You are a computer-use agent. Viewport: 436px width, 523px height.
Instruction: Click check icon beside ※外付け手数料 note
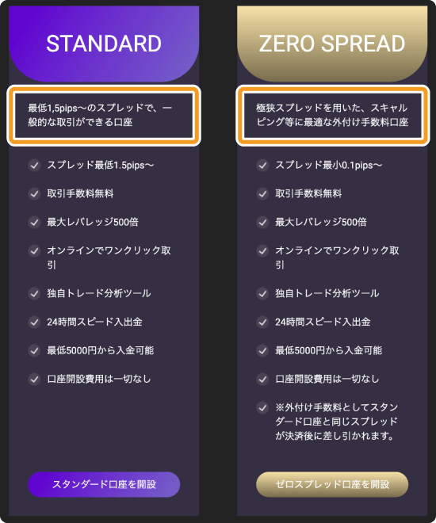[x=262, y=407]
